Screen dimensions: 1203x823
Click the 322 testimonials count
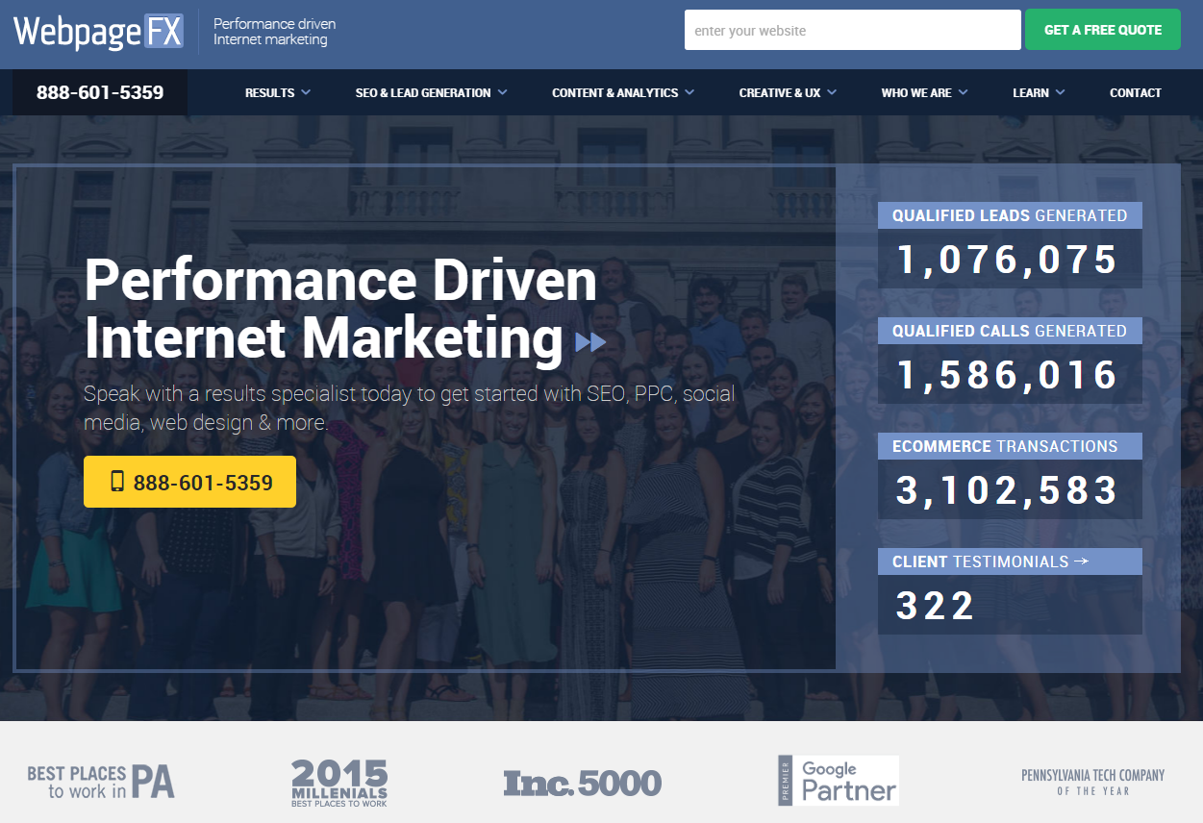[x=1010, y=606]
